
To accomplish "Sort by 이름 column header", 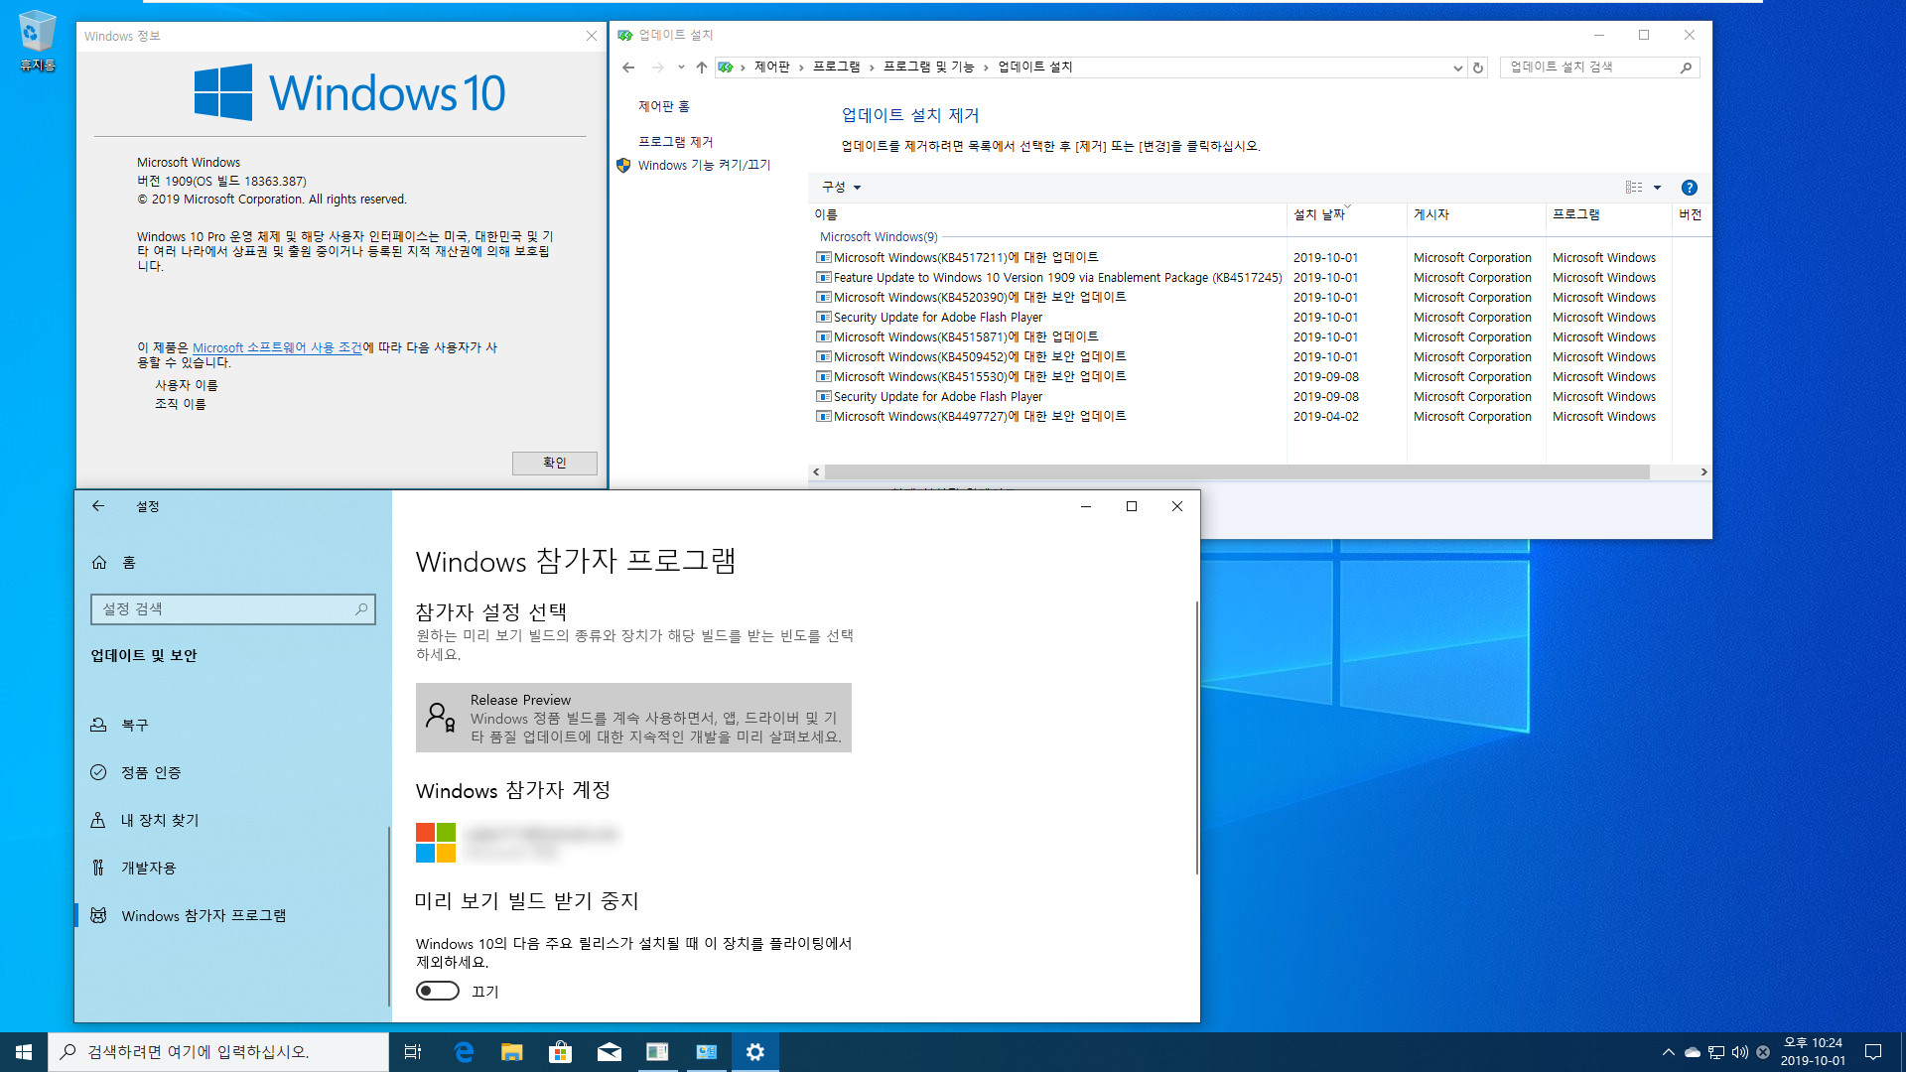I will (x=1048, y=214).
